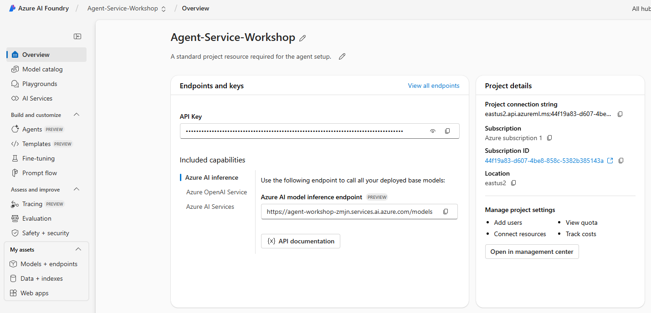Copy the eastus2 location value

(513, 183)
